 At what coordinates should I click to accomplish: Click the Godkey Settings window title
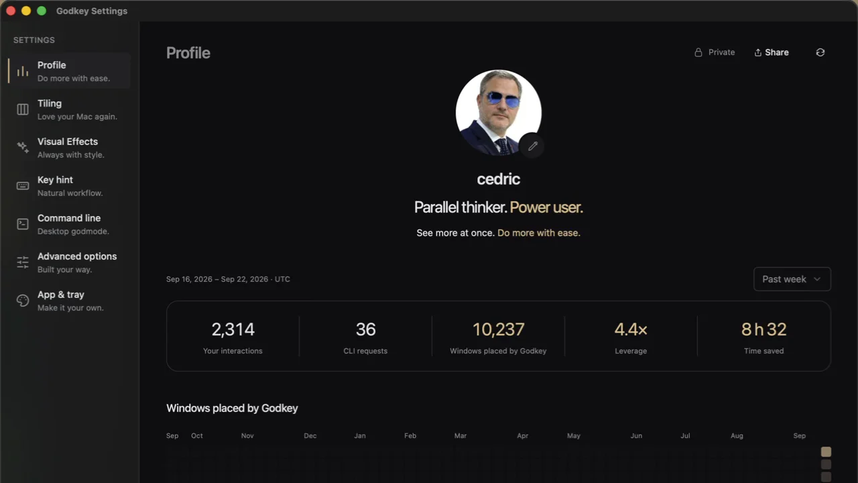click(x=92, y=11)
